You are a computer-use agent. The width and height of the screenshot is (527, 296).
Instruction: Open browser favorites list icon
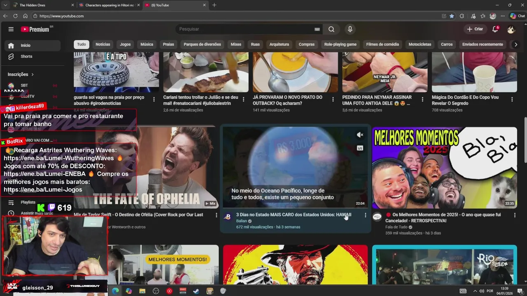[483, 16]
